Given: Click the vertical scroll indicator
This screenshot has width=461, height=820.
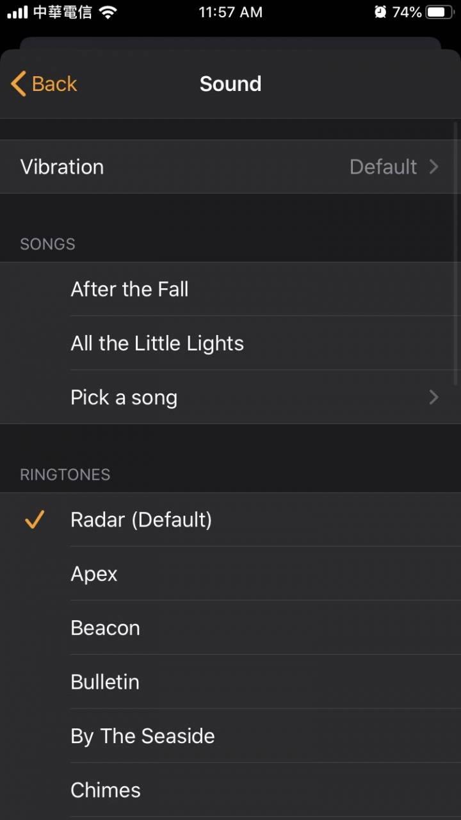Looking at the screenshot, I should [x=456, y=253].
